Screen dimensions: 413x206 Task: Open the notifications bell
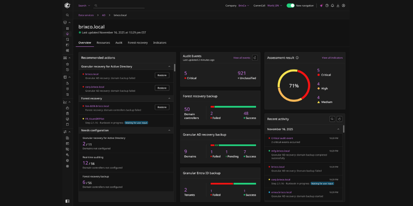coord(333,6)
